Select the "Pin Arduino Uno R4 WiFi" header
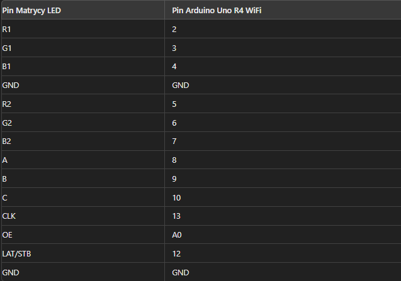The width and height of the screenshot is (401, 281). (217, 11)
